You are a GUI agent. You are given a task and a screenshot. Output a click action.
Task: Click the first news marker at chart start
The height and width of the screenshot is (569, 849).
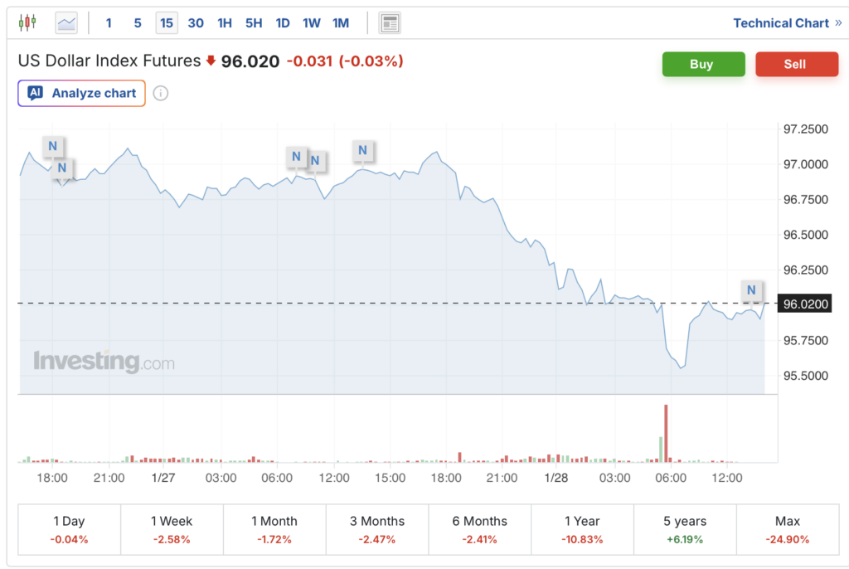pyautogui.click(x=52, y=147)
